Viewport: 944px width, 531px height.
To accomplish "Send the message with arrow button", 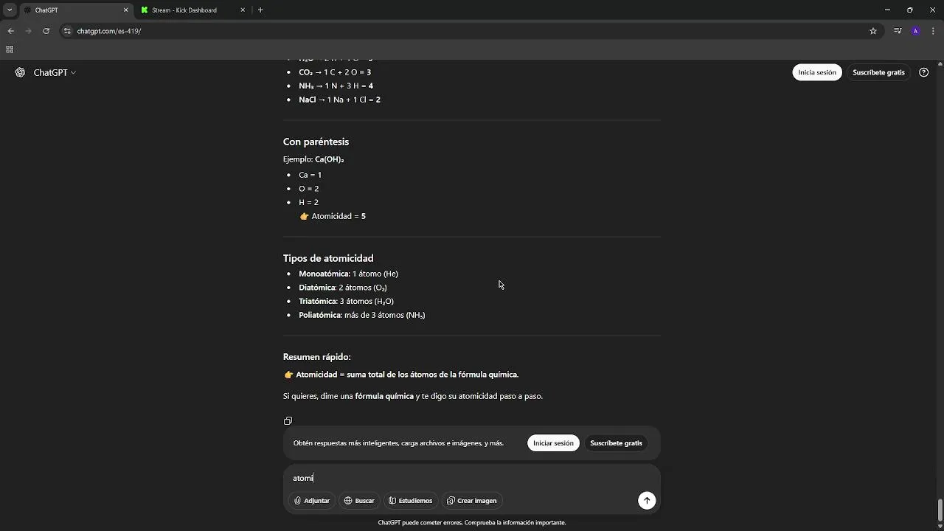I will (647, 501).
